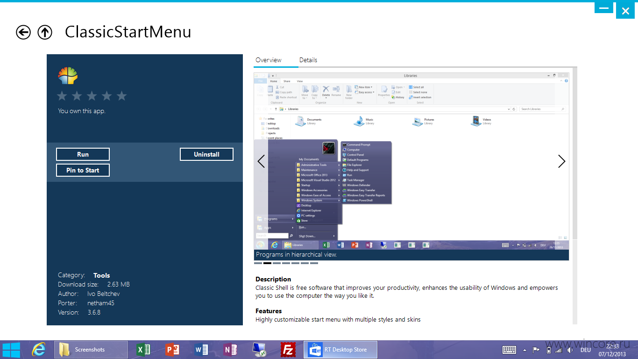Viewport: 638px width, 359px height.
Task: Rate the app one star
Action: pos(62,96)
